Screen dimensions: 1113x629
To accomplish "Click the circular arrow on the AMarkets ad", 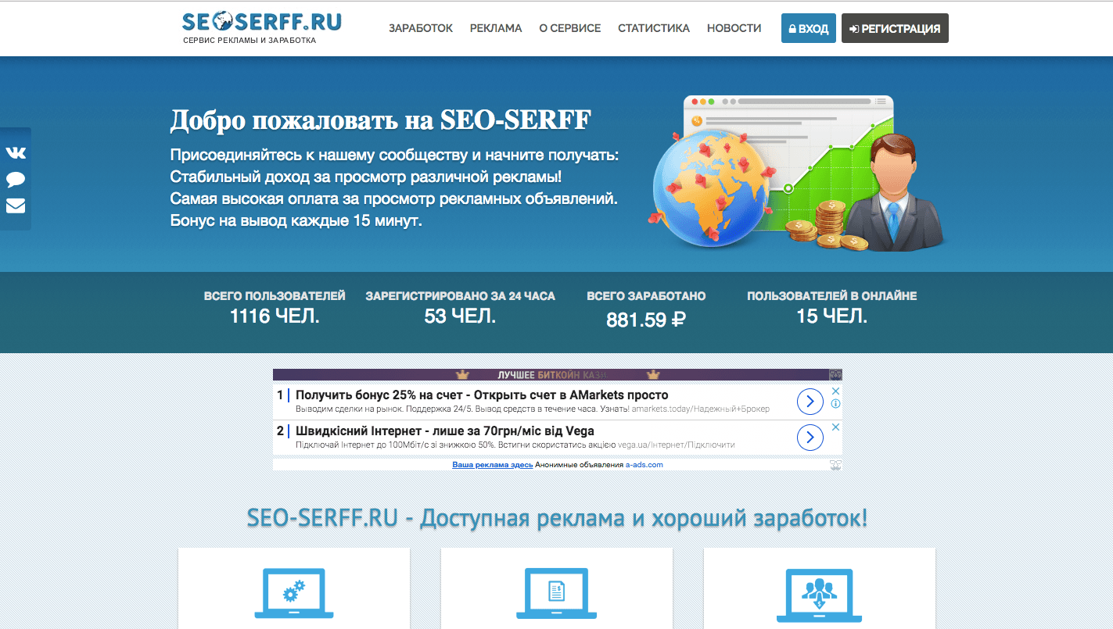I will pyautogui.click(x=810, y=401).
